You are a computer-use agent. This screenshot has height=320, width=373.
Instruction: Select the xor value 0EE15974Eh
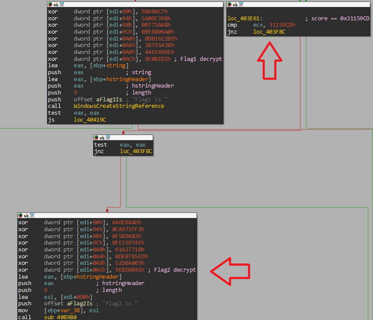click(x=129, y=243)
